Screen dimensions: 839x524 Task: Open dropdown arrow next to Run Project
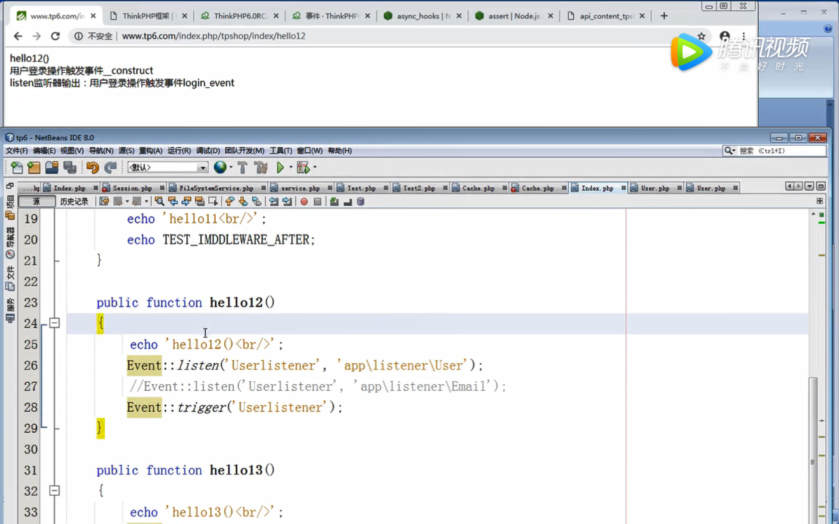coord(291,168)
